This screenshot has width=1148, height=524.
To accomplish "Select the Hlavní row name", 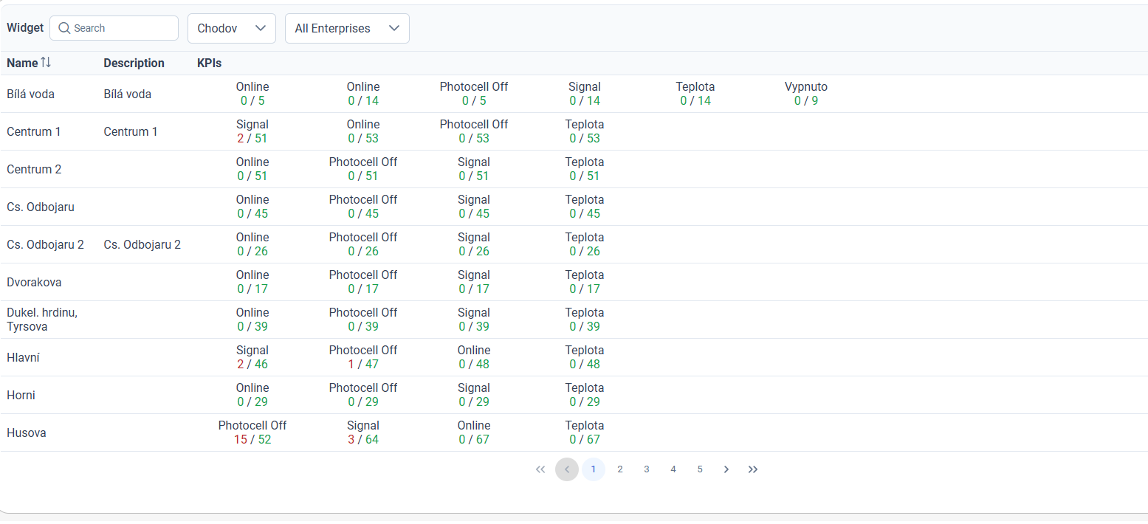I will coord(23,357).
